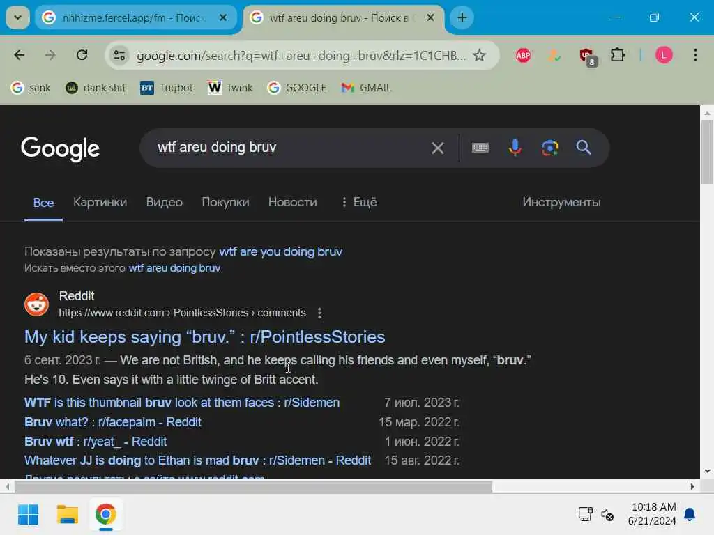Open the GOOGLE bookmark
The width and height of the screenshot is (714, 535).
click(296, 87)
